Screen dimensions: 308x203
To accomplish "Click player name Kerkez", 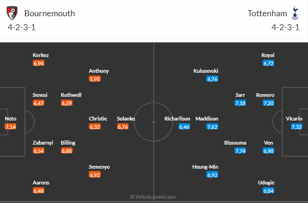I will [41, 55].
